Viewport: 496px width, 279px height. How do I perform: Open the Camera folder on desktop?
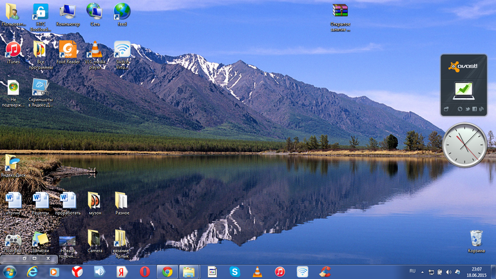click(95, 239)
